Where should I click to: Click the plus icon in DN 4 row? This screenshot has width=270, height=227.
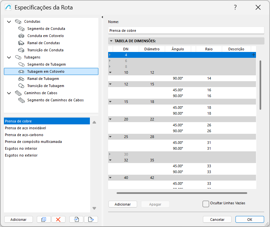(x=253, y=55)
